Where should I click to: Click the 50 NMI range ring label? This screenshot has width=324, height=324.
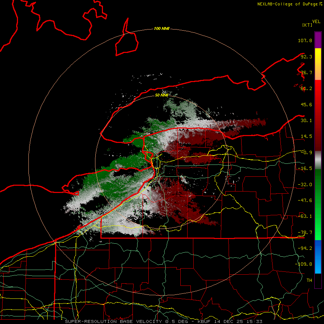click(162, 95)
